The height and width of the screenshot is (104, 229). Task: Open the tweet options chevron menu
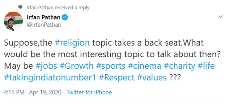click(x=221, y=17)
